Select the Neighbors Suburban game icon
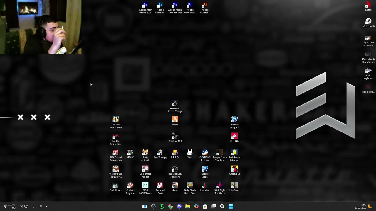The image size is (376, 211). pyautogui.click(x=234, y=156)
